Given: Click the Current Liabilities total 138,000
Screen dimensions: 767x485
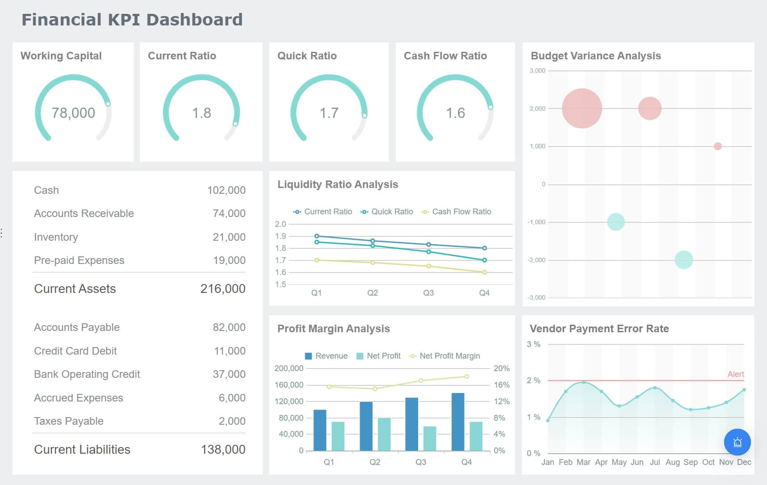Looking at the screenshot, I should tap(223, 450).
